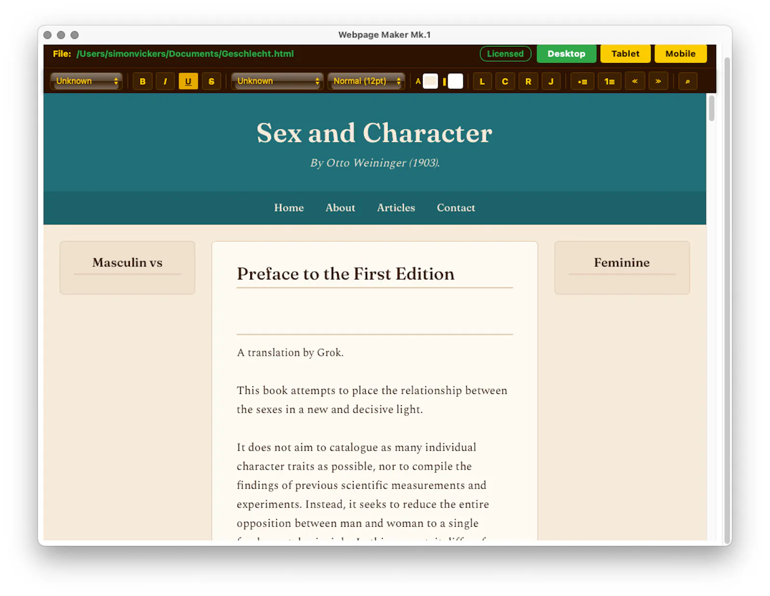
Task: Increase indent with the » button
Action: [x=658, y=81]
